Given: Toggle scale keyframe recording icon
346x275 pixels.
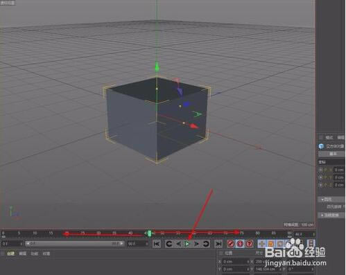Looking at the screenshot, I should click(x=271, y=244).
